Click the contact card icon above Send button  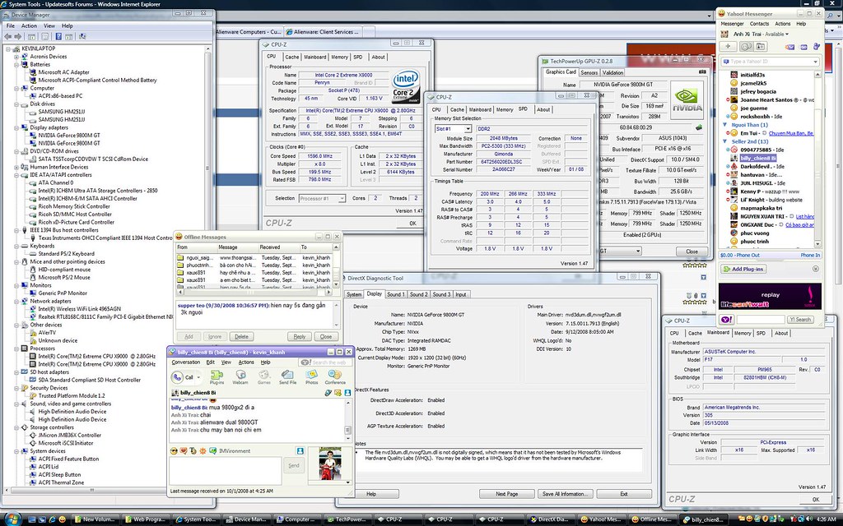300,451
